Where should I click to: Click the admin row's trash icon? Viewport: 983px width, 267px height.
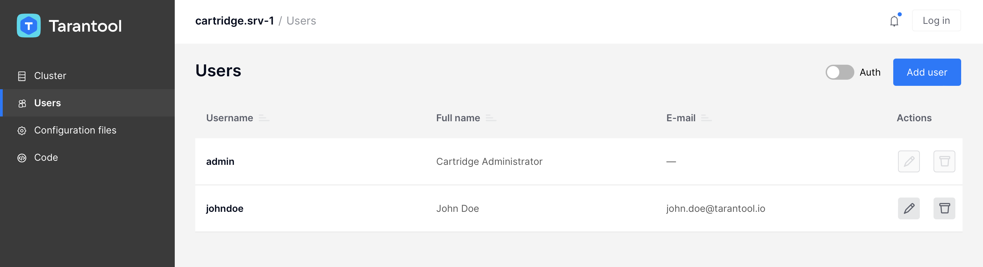(x=944, y=161)
